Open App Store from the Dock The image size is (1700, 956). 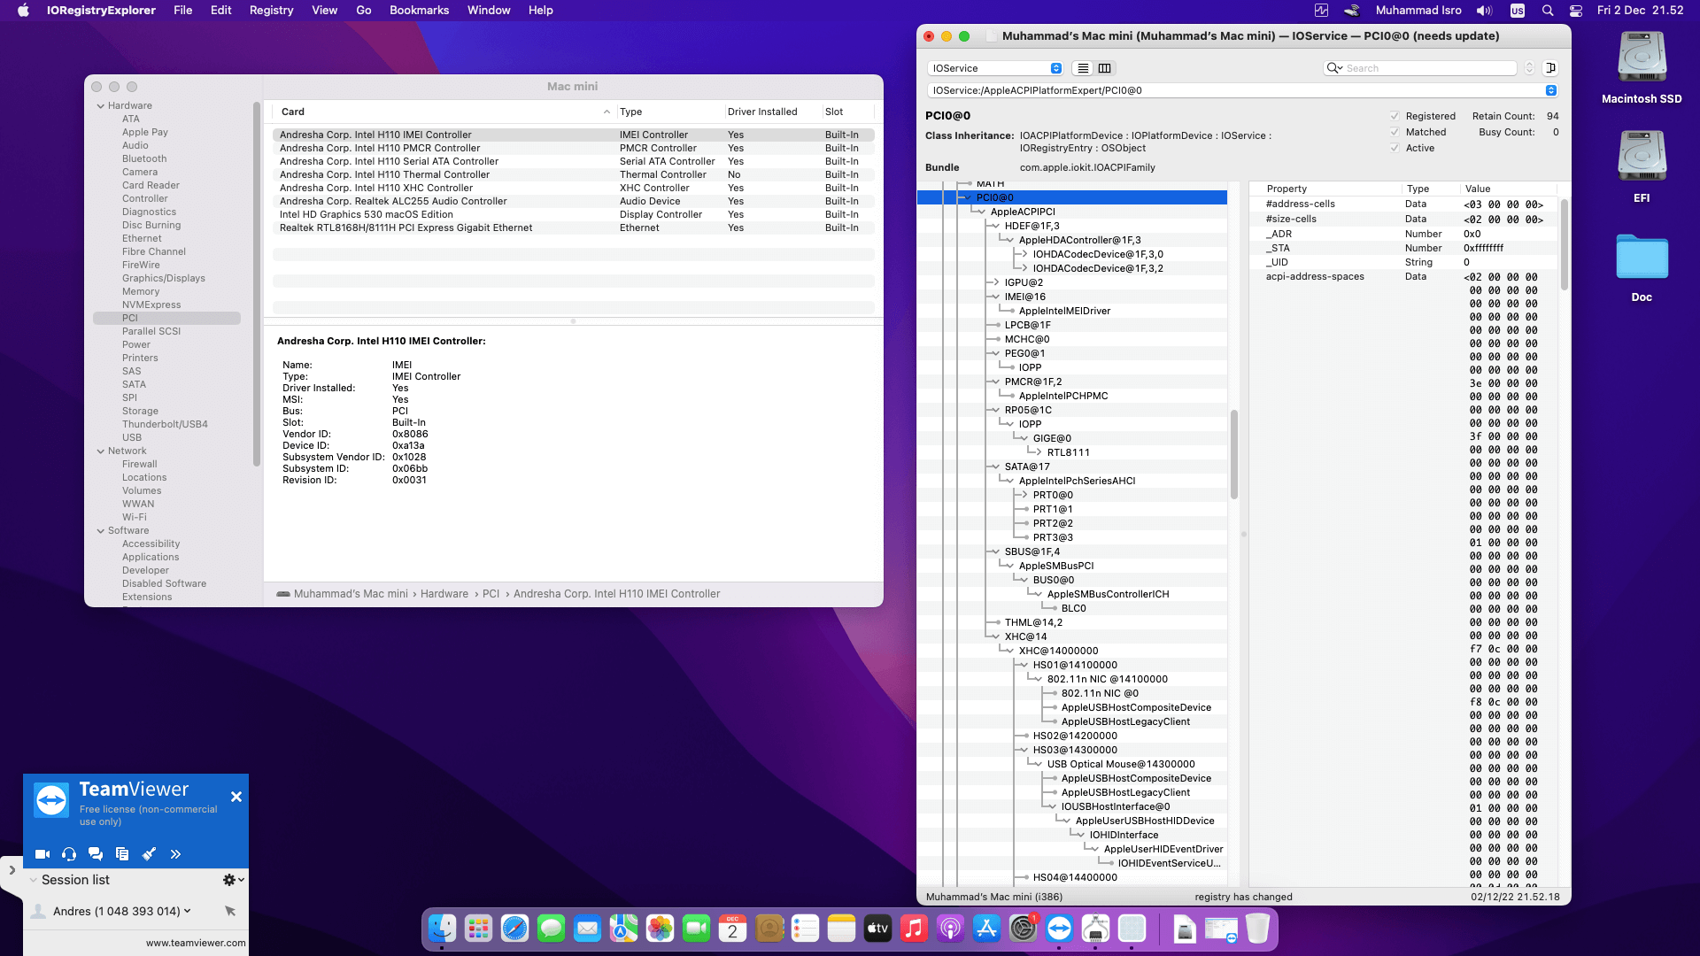pos(986,929)
